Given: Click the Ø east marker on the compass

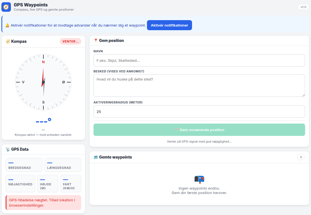Looking at the screenshot, I should click(64, 82).
